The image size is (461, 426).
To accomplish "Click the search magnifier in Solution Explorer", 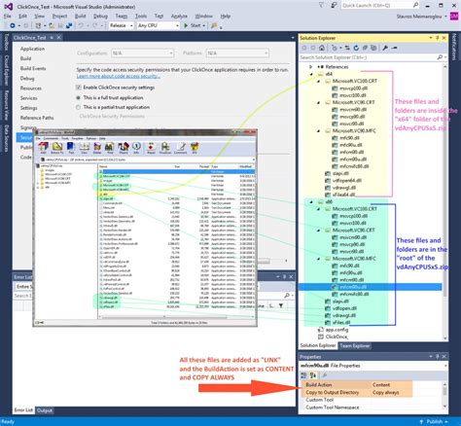I will (440, 57).
